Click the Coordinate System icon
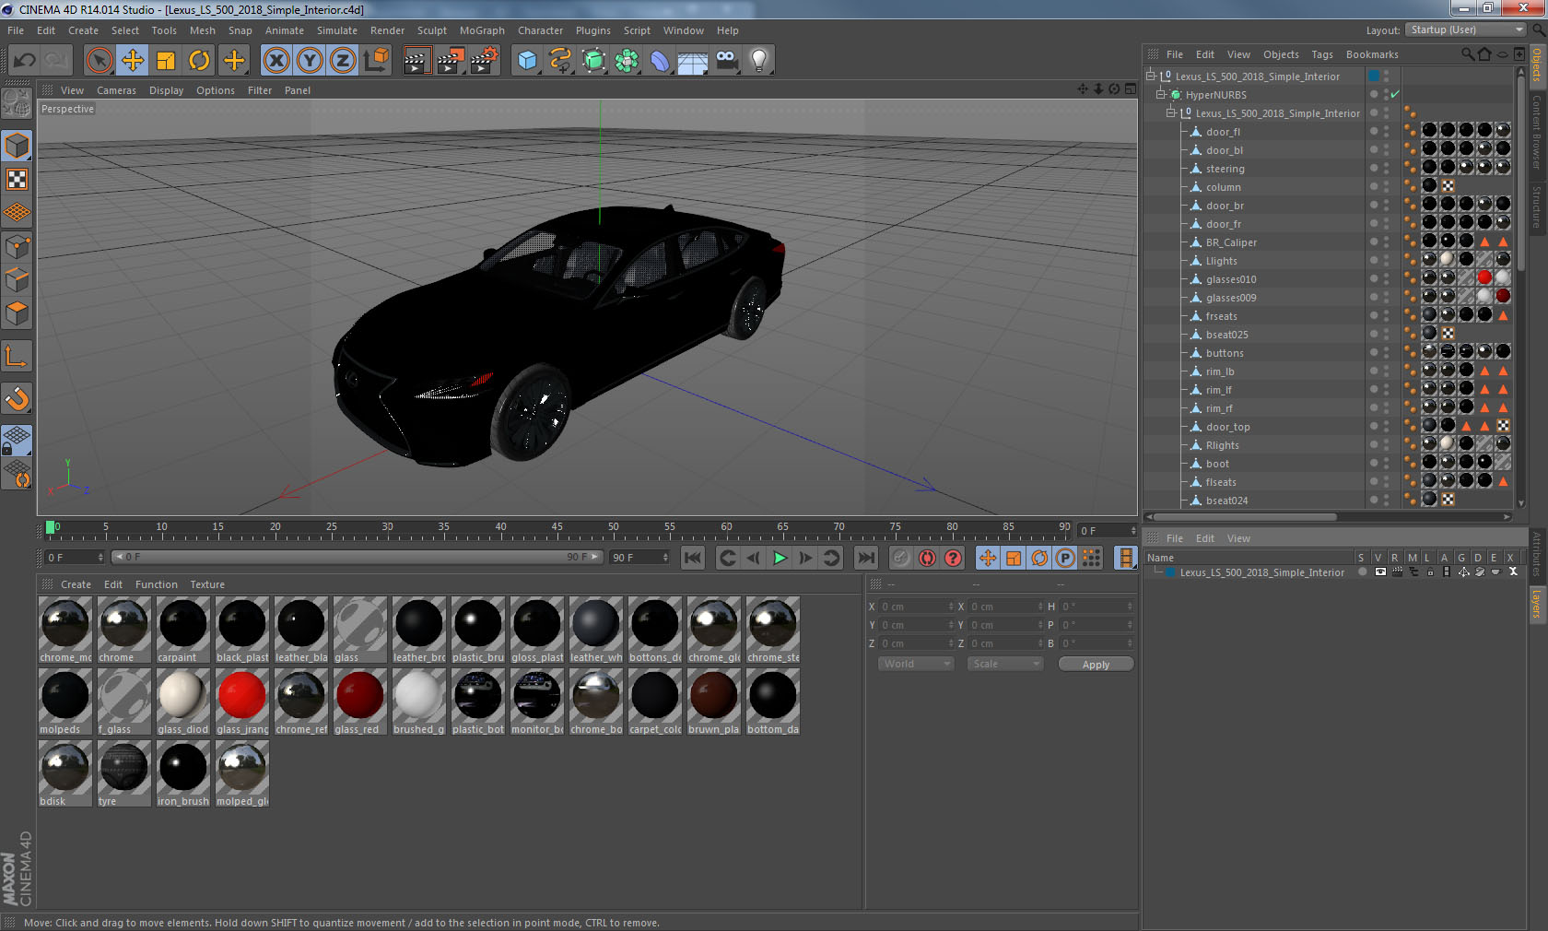Image resolution: width=1548 pixels, height=931 pixels. [x=376, y=61]
